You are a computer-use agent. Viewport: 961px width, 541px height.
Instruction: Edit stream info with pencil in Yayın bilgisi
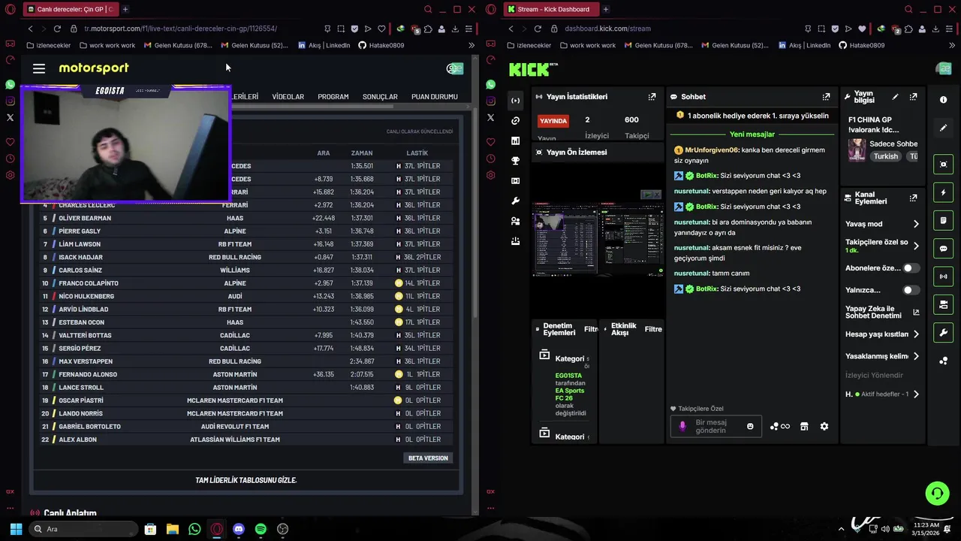(895, 97)
